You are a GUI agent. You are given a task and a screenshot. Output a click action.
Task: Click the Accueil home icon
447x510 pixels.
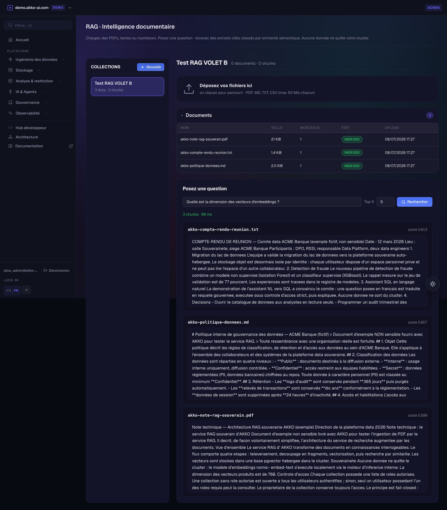tap(10, 40)
